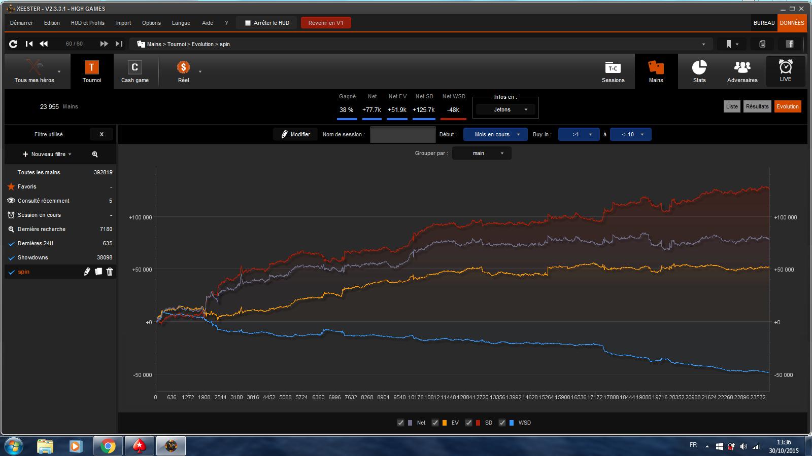Click the Nom de session input field

(403, 134)
